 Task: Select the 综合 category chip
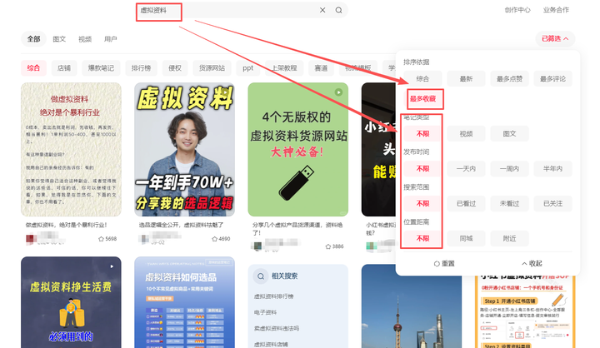33,68
